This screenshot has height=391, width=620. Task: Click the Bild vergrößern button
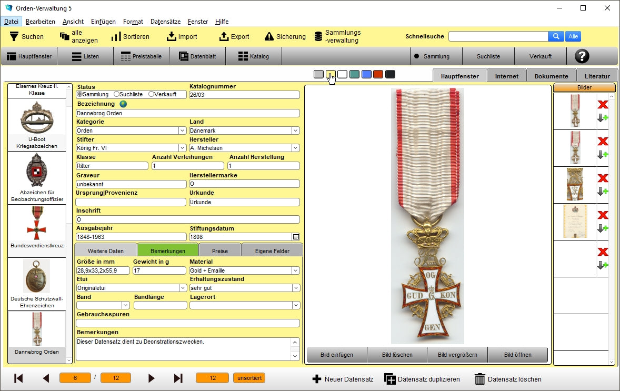click(457, 355)
